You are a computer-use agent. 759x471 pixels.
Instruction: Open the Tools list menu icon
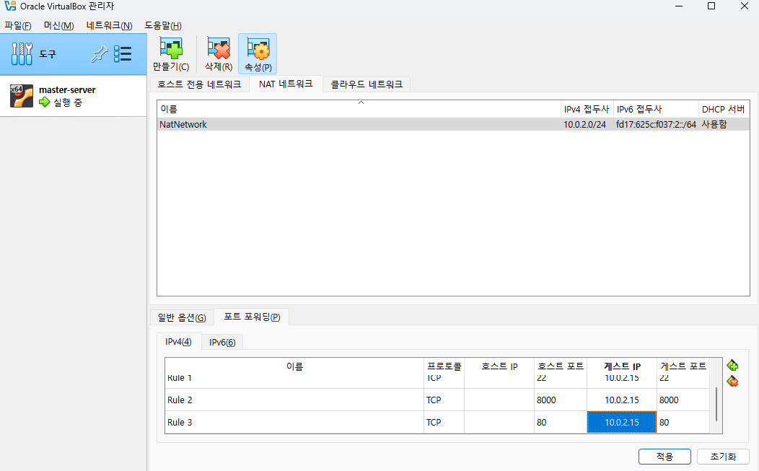(123, 53)
